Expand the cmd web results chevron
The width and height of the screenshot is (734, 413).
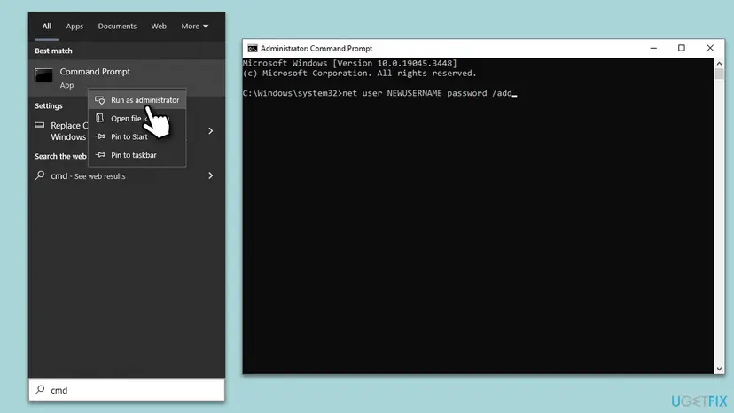211,175
